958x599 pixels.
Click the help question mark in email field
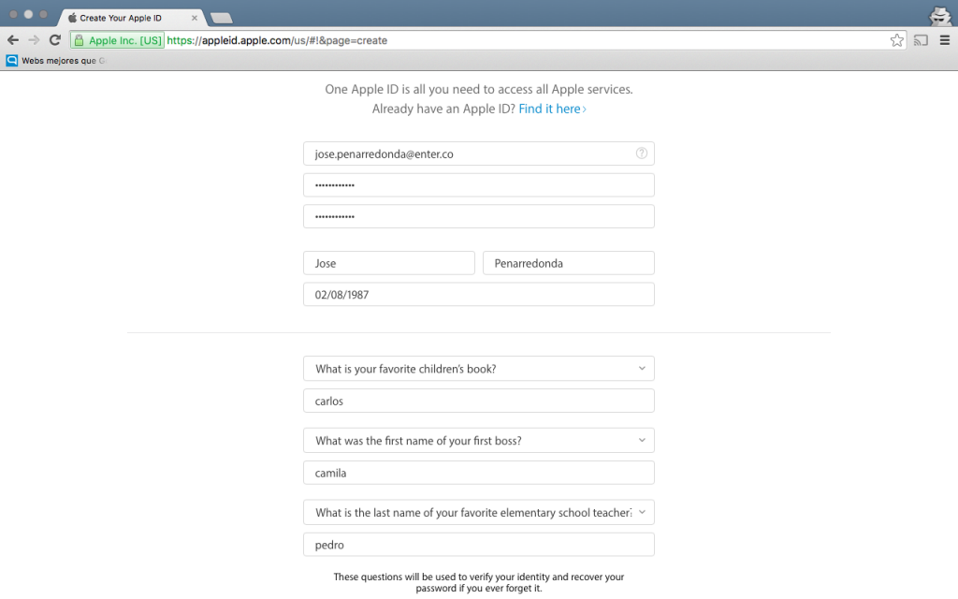coord(642,153)
